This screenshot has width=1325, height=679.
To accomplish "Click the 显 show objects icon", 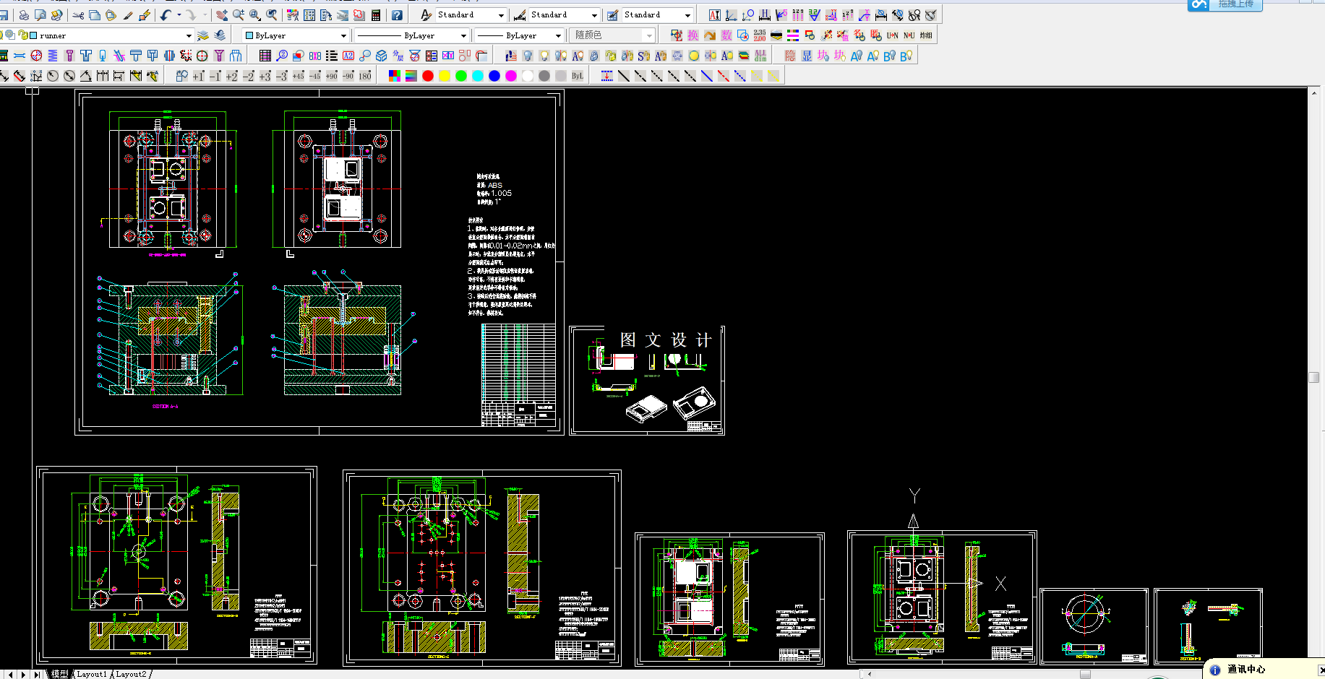I will [807, 56].
